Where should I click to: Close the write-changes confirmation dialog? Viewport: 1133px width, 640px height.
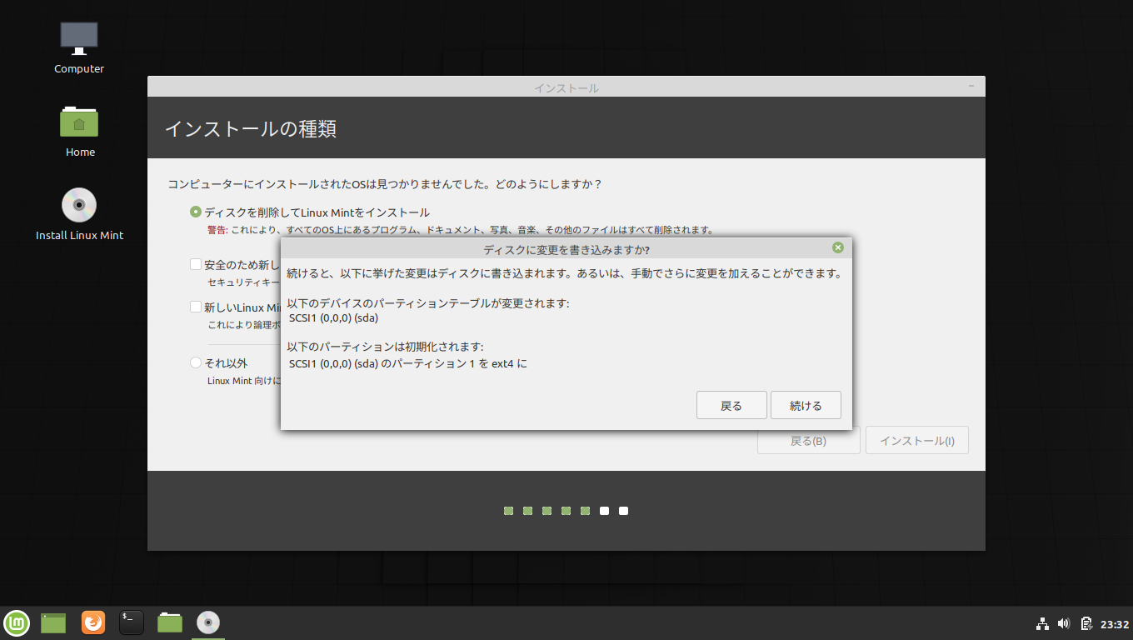coord(838,247)
